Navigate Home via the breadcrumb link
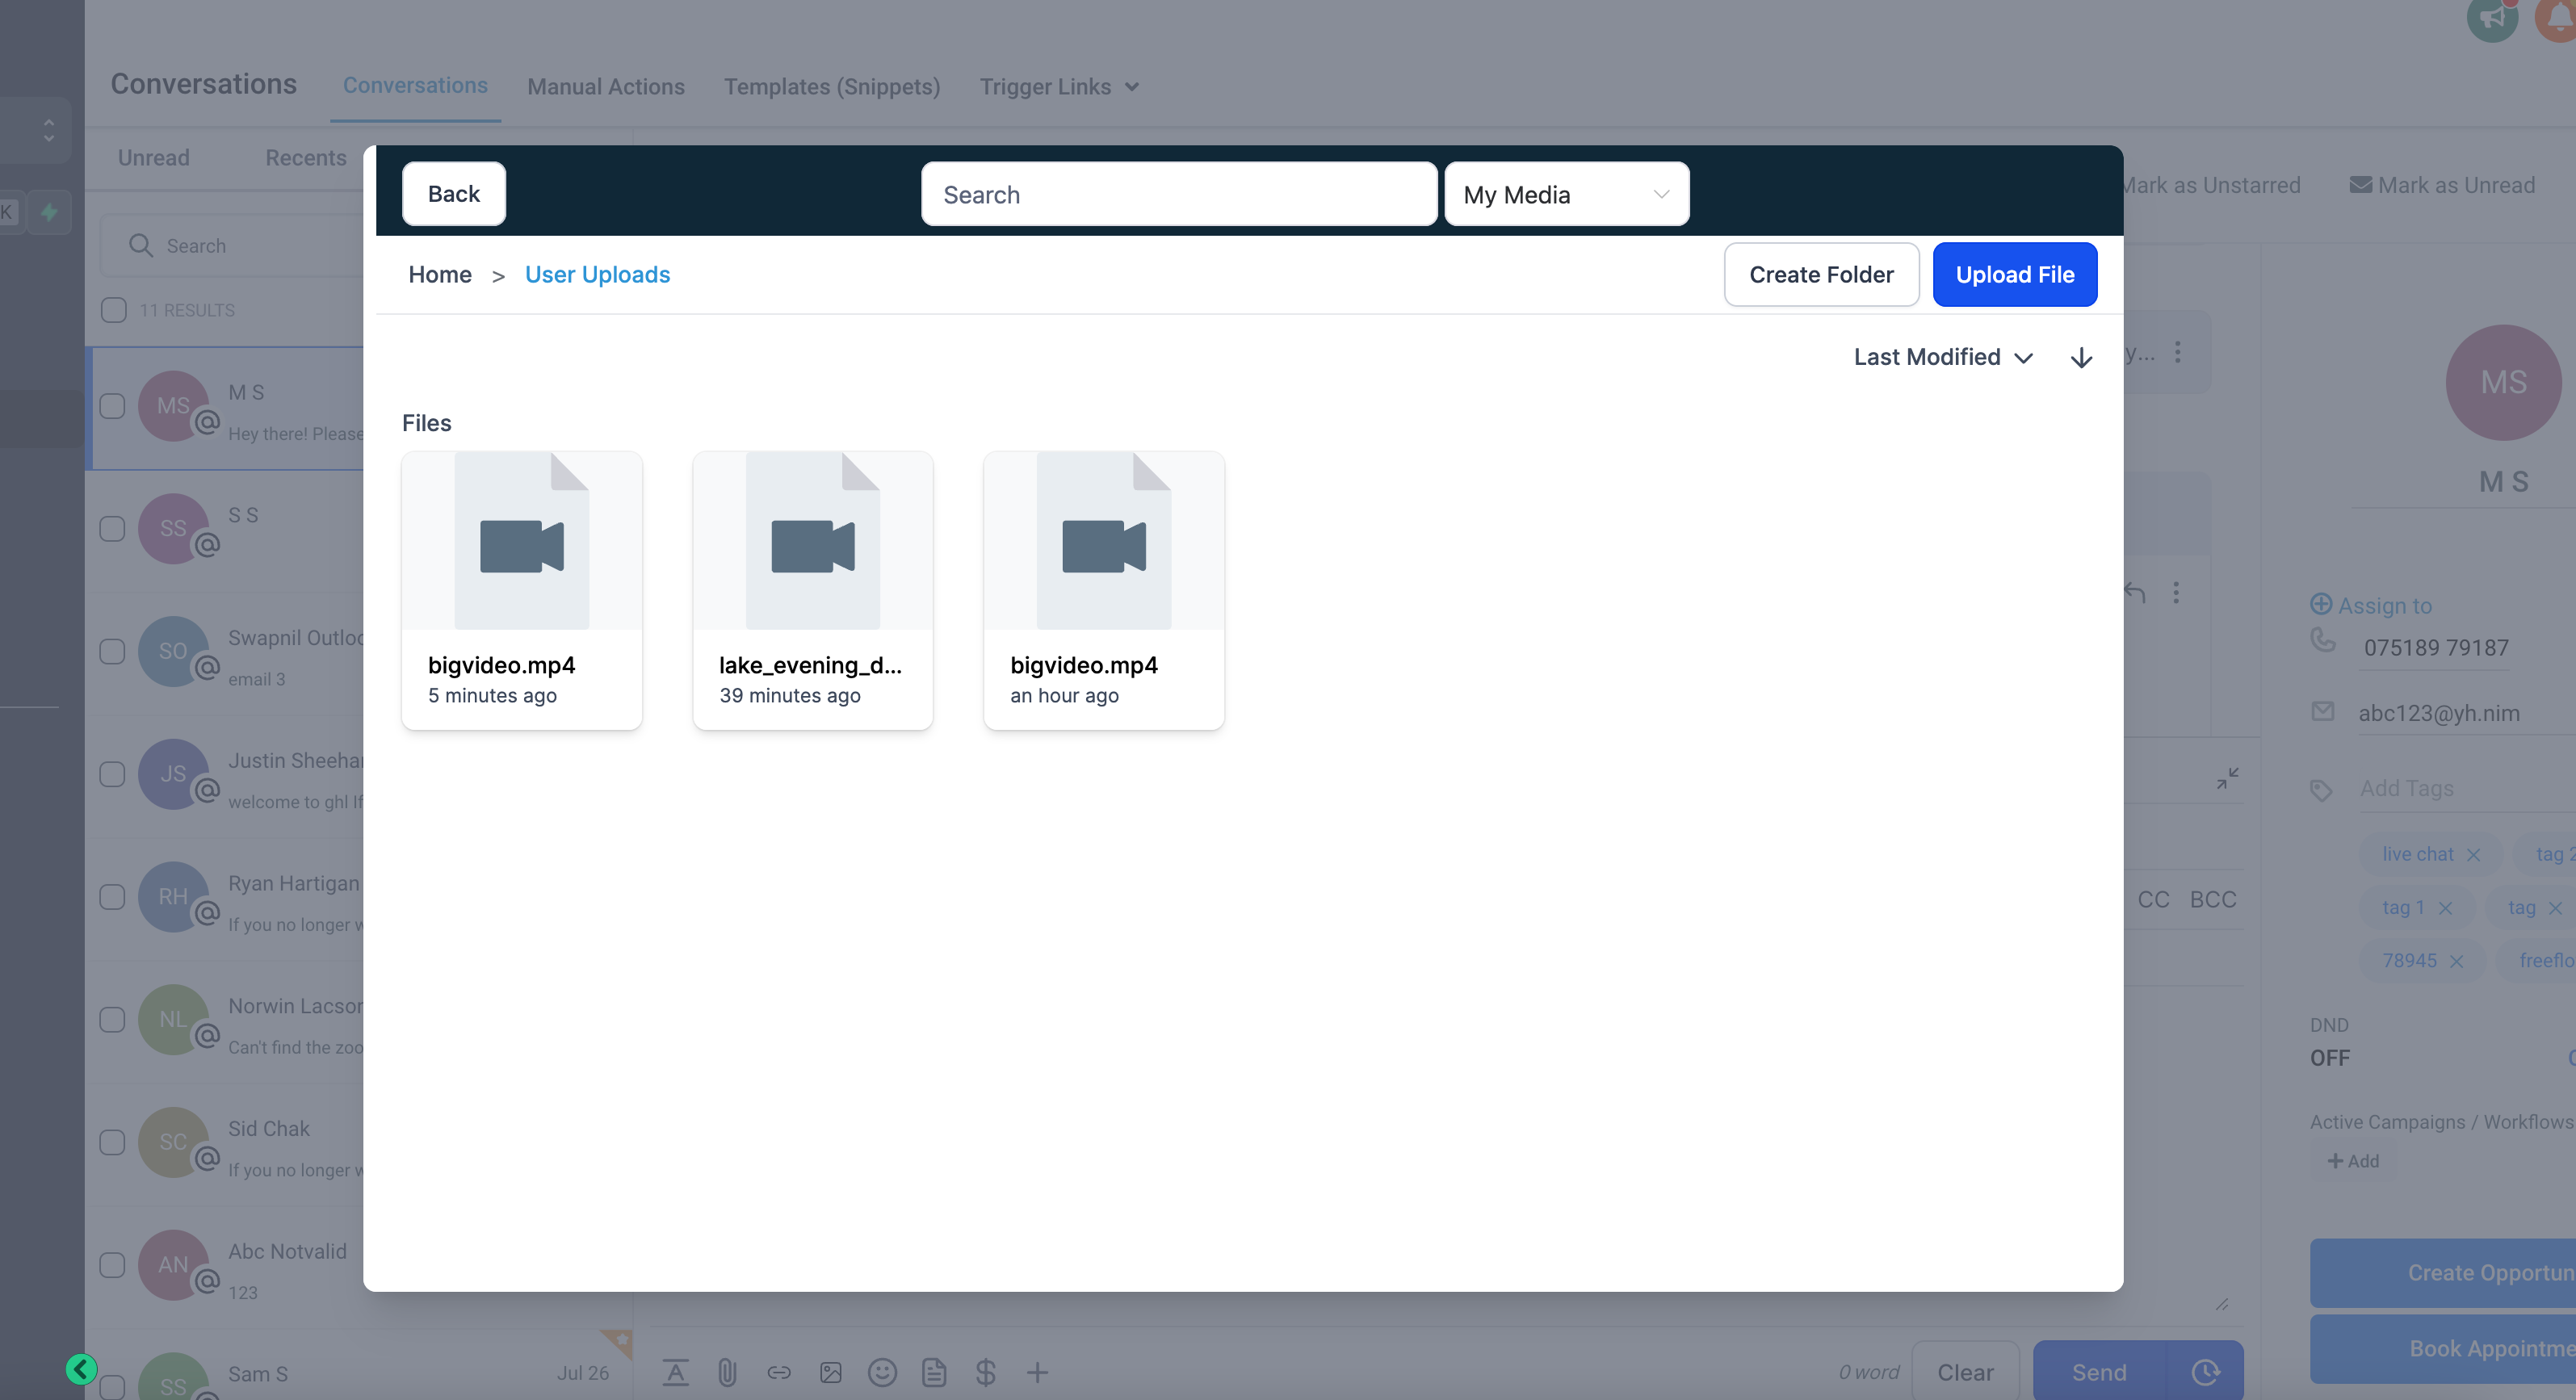2576x1400 pixels. tap(440, 274)
